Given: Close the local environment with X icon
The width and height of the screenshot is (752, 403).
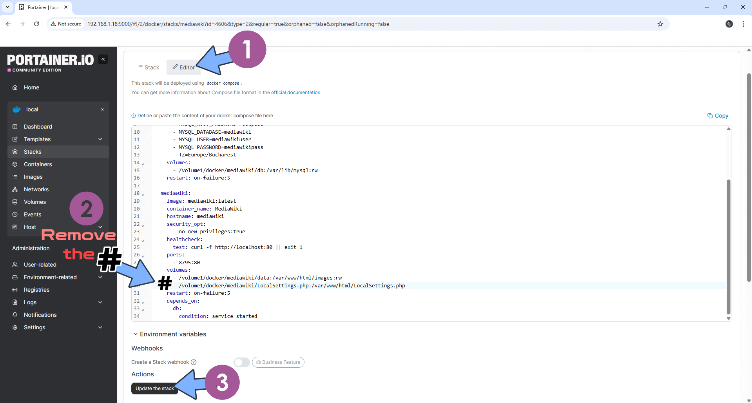Looking at the screenshot, I should [102, 109].
